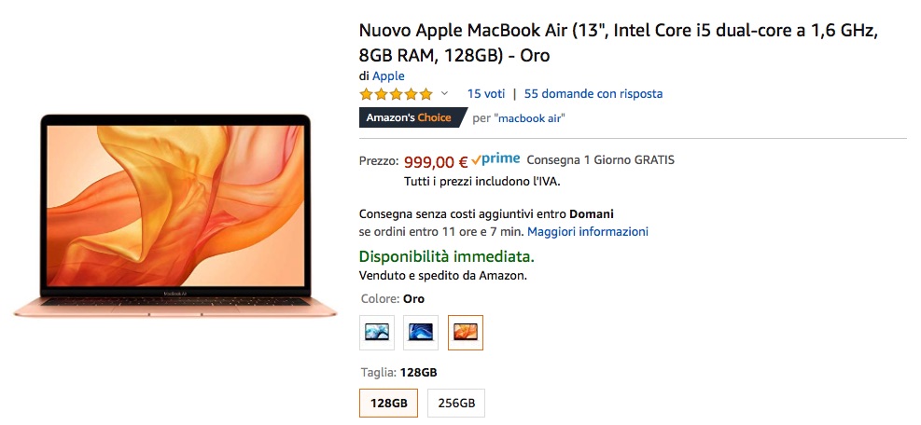Click the Amazon's Choice badge
The width and height of the screenshot is (921, 425).
409,117
